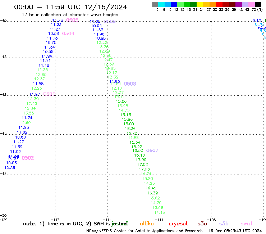266x234 pixels.
Task: Click the wave height value 11.76
Action: [x=58, y=20]
